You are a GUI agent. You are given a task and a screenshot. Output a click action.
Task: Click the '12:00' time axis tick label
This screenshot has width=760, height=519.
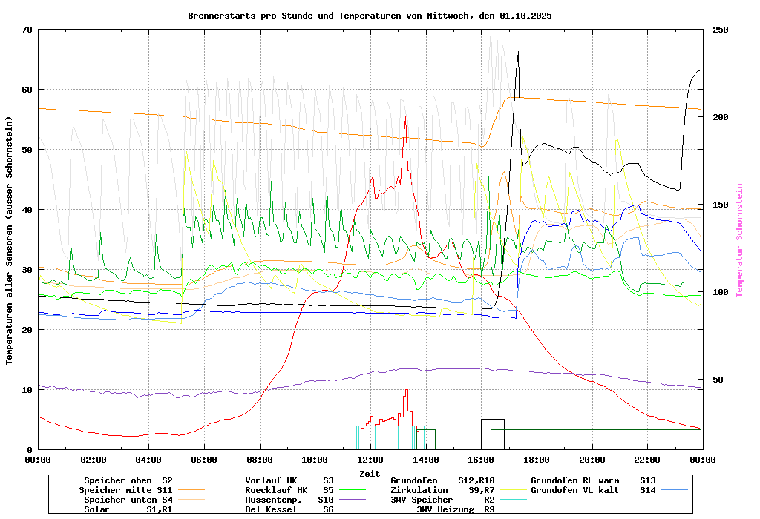click(370, 460)
